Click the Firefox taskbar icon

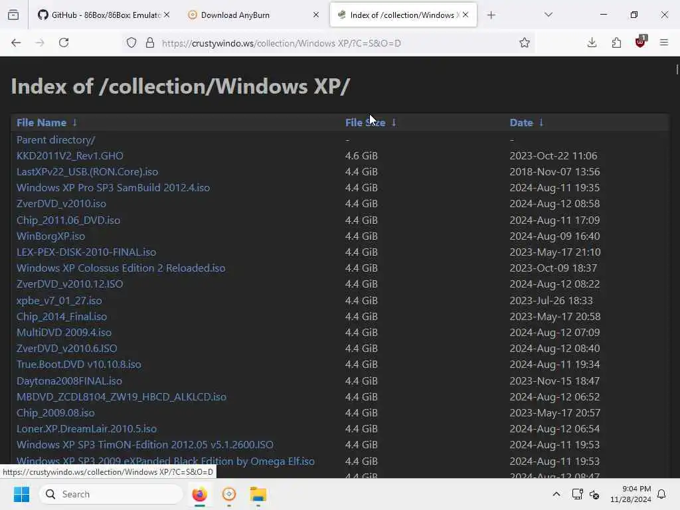pos(199,494)
